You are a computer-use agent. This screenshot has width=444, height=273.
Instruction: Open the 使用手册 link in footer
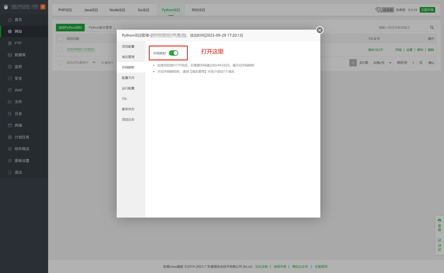(280, 266)
